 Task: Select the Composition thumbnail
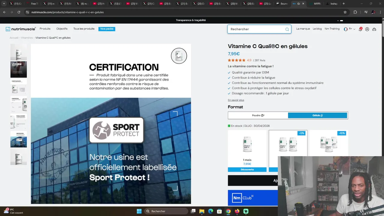pos(19,104)
